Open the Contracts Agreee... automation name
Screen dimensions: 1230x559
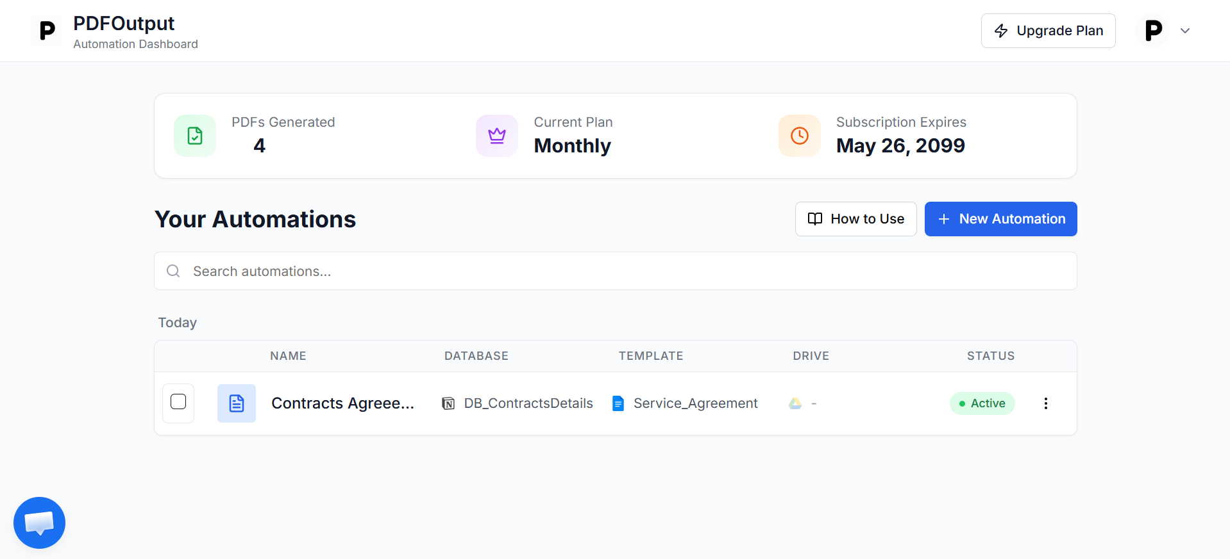[342, 403]
